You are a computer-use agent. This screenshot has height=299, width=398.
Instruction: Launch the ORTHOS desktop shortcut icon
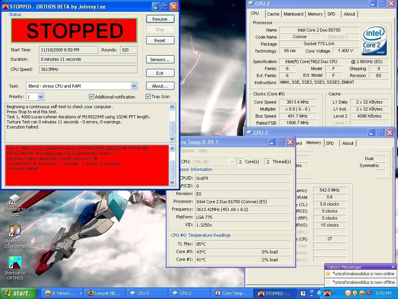[x=15, y=264]
